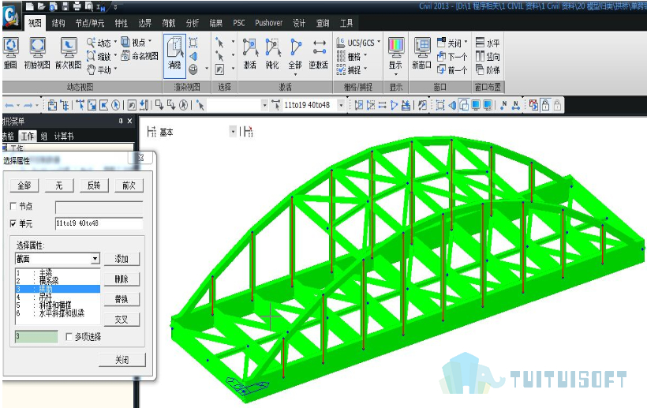
Task: Tile windows with 竖向 (Vertical) layout
Action: tap(488, 56)
